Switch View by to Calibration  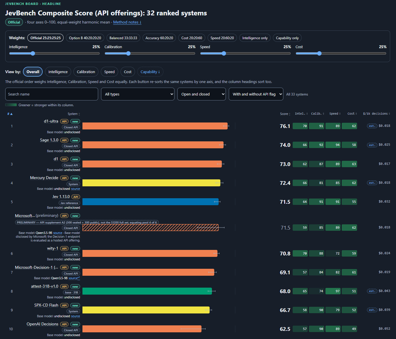86,72
